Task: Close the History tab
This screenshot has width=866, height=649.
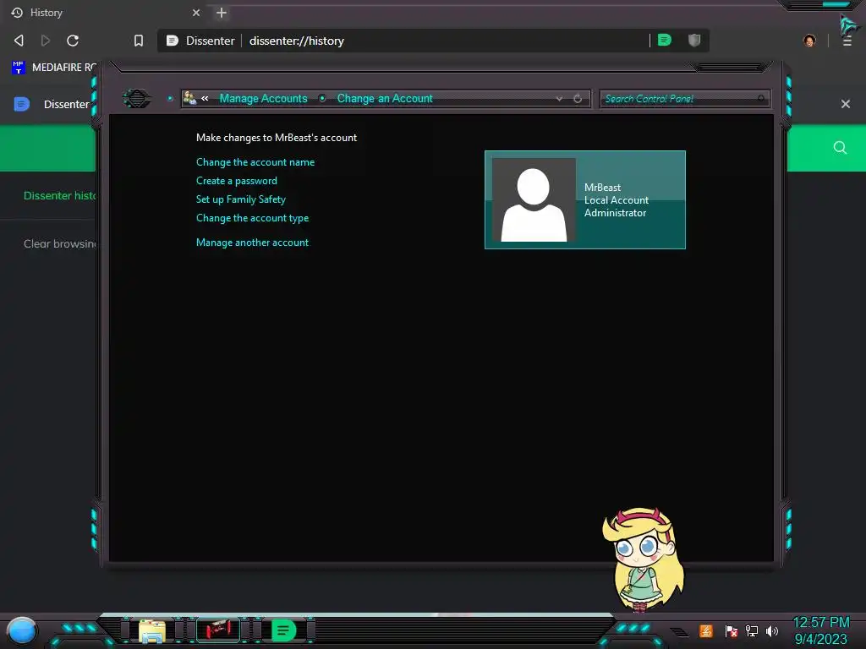Action: pos(196,13)
